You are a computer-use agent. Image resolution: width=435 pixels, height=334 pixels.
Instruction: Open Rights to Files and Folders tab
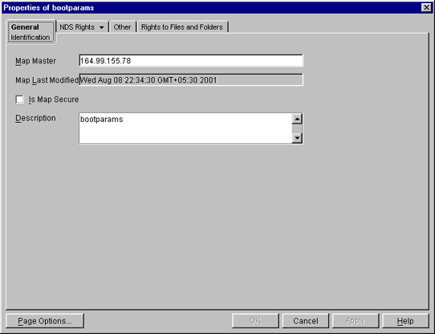(182, 27)
